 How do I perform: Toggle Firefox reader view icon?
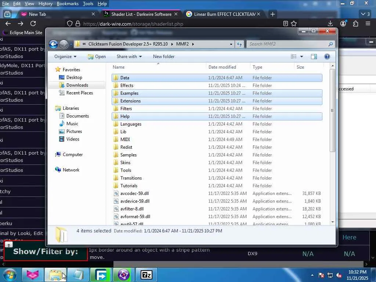click(x=285, y=23)
